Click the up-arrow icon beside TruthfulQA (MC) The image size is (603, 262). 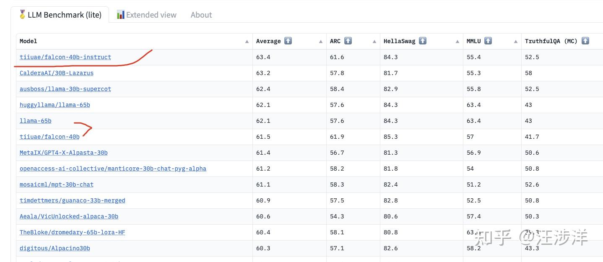[585, 41]
